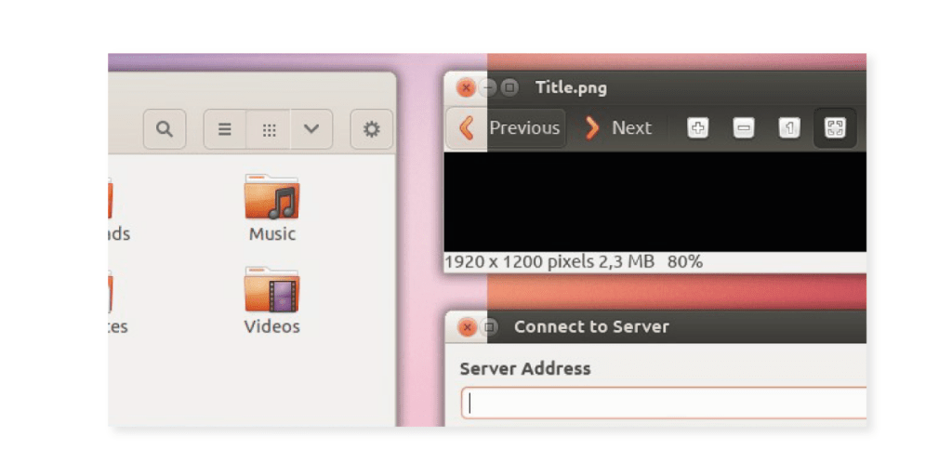
Task: Open the view options dropdown arrow
Action: (311, 129)
